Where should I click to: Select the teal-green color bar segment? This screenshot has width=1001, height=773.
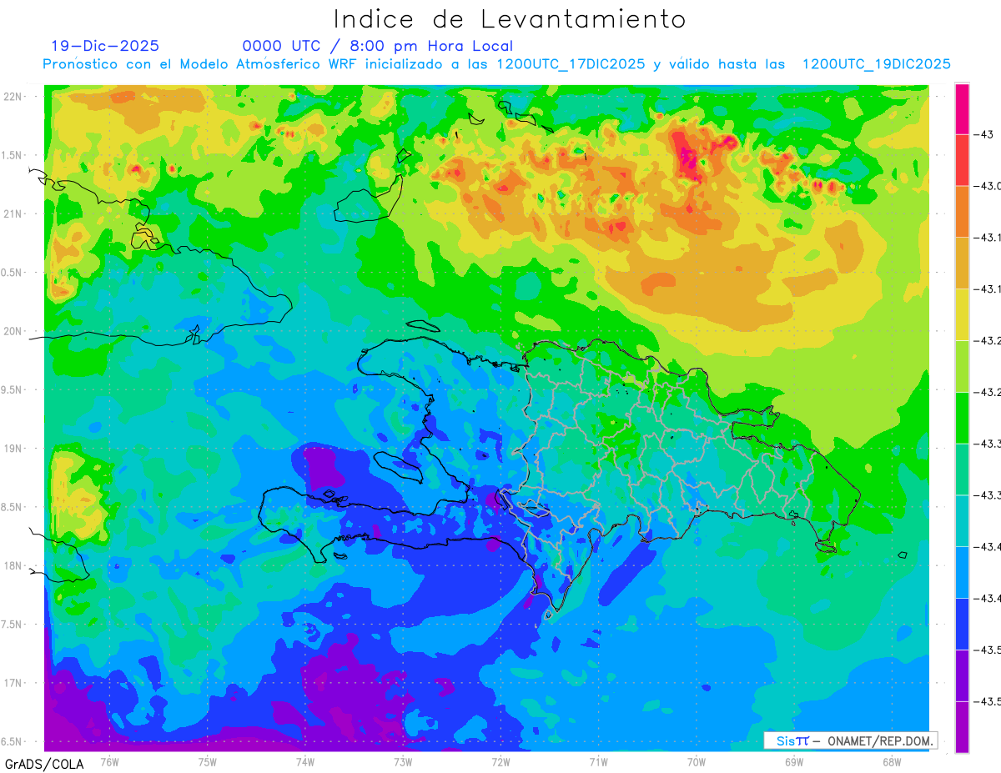tap(962, 469)
